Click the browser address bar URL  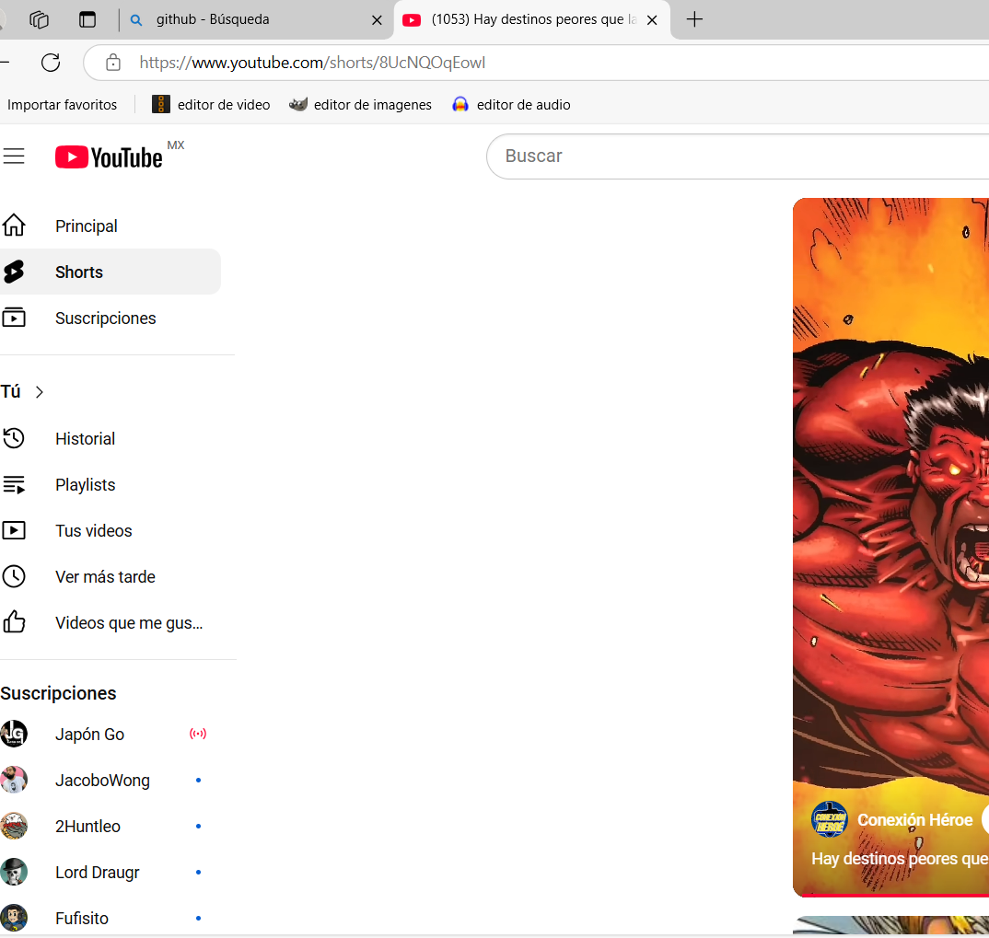pyautogui.click(x=312, y=63)
